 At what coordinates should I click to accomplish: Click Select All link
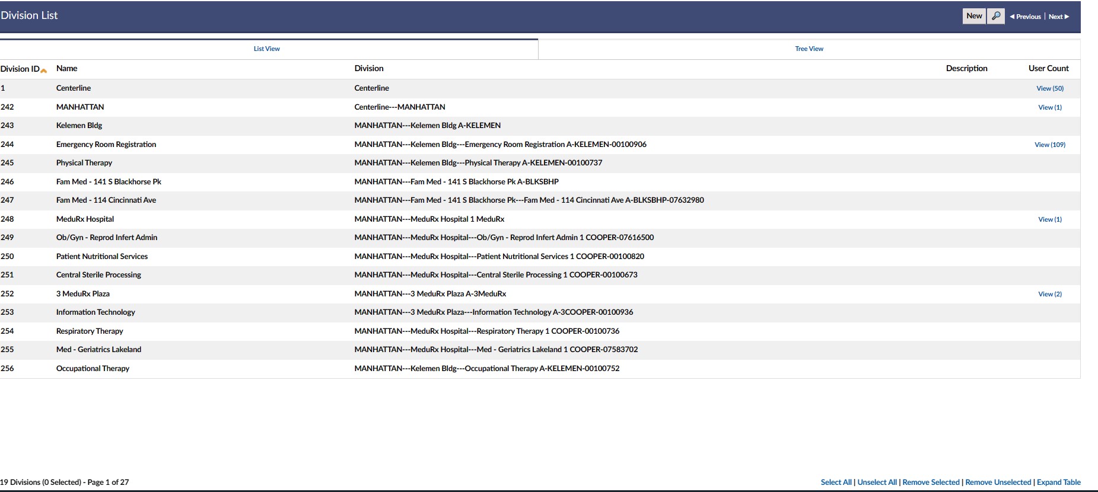pyautogui.click(x=836, y=482)
